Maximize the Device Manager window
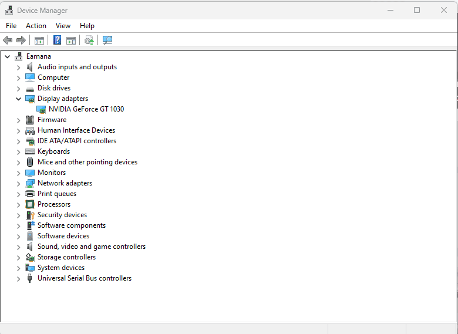The width and height of the screenshot is (458, 334). coord(417,10)
